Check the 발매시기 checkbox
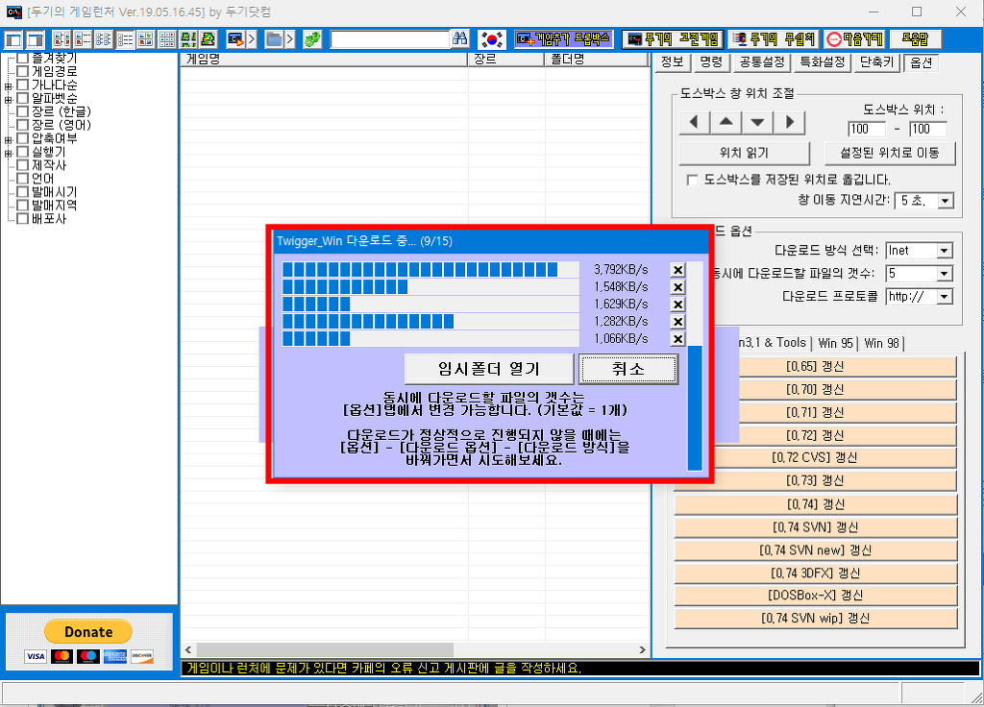 pos(23,191)
